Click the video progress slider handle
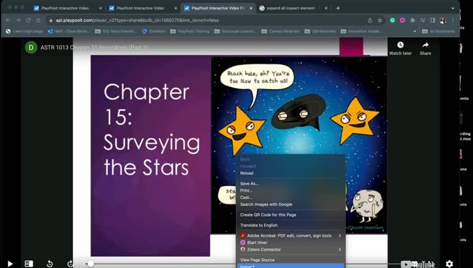The height and width of the screenshot is (268, 473). click(90, 264)
